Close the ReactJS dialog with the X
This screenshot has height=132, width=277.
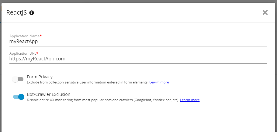click(x=265, y=12)
